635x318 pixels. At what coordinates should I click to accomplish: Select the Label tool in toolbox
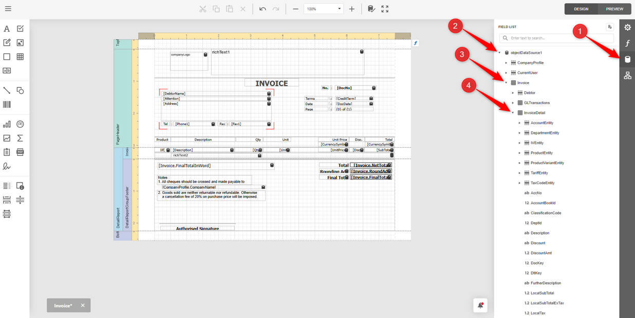pyautogui.click(x=7, y=29)
